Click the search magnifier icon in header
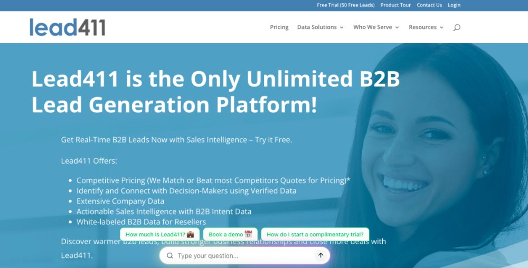Image resolution: width=528 pixels, height=268 pixels. pyautogui.click(x=457, y=27)
